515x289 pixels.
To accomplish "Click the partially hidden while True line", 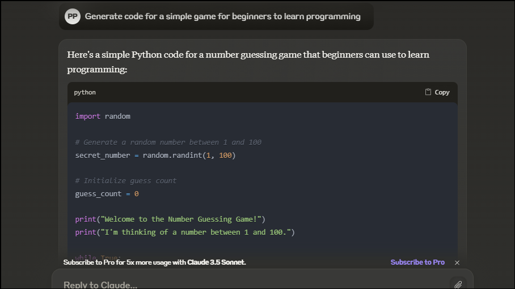I will (98, 258).
